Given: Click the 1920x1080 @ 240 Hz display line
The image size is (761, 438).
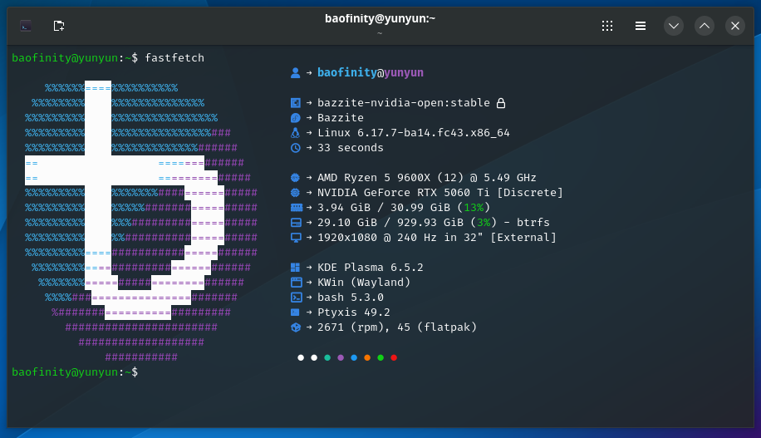Looking at the screenshot, I should click(x=437, y=238).
